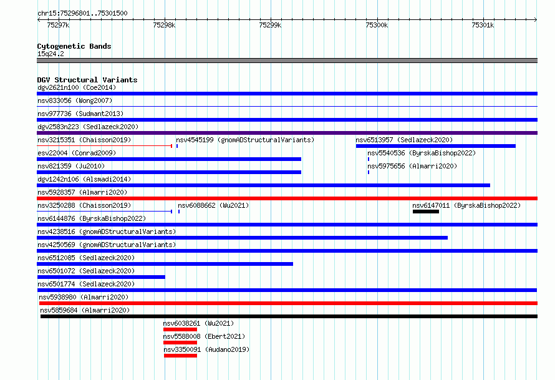Click the DGV Structural Variants track title

pos(87,80)
